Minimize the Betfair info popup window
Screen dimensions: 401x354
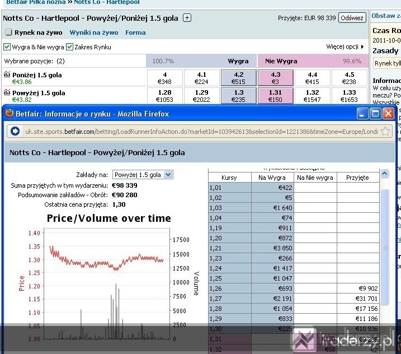[362, 114]
